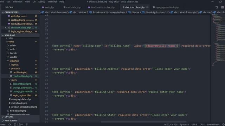Expand the NPM SCRIPTS section

tap(20, 120)
